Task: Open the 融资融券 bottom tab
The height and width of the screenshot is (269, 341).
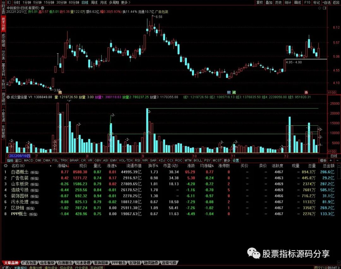Action: 151,263
